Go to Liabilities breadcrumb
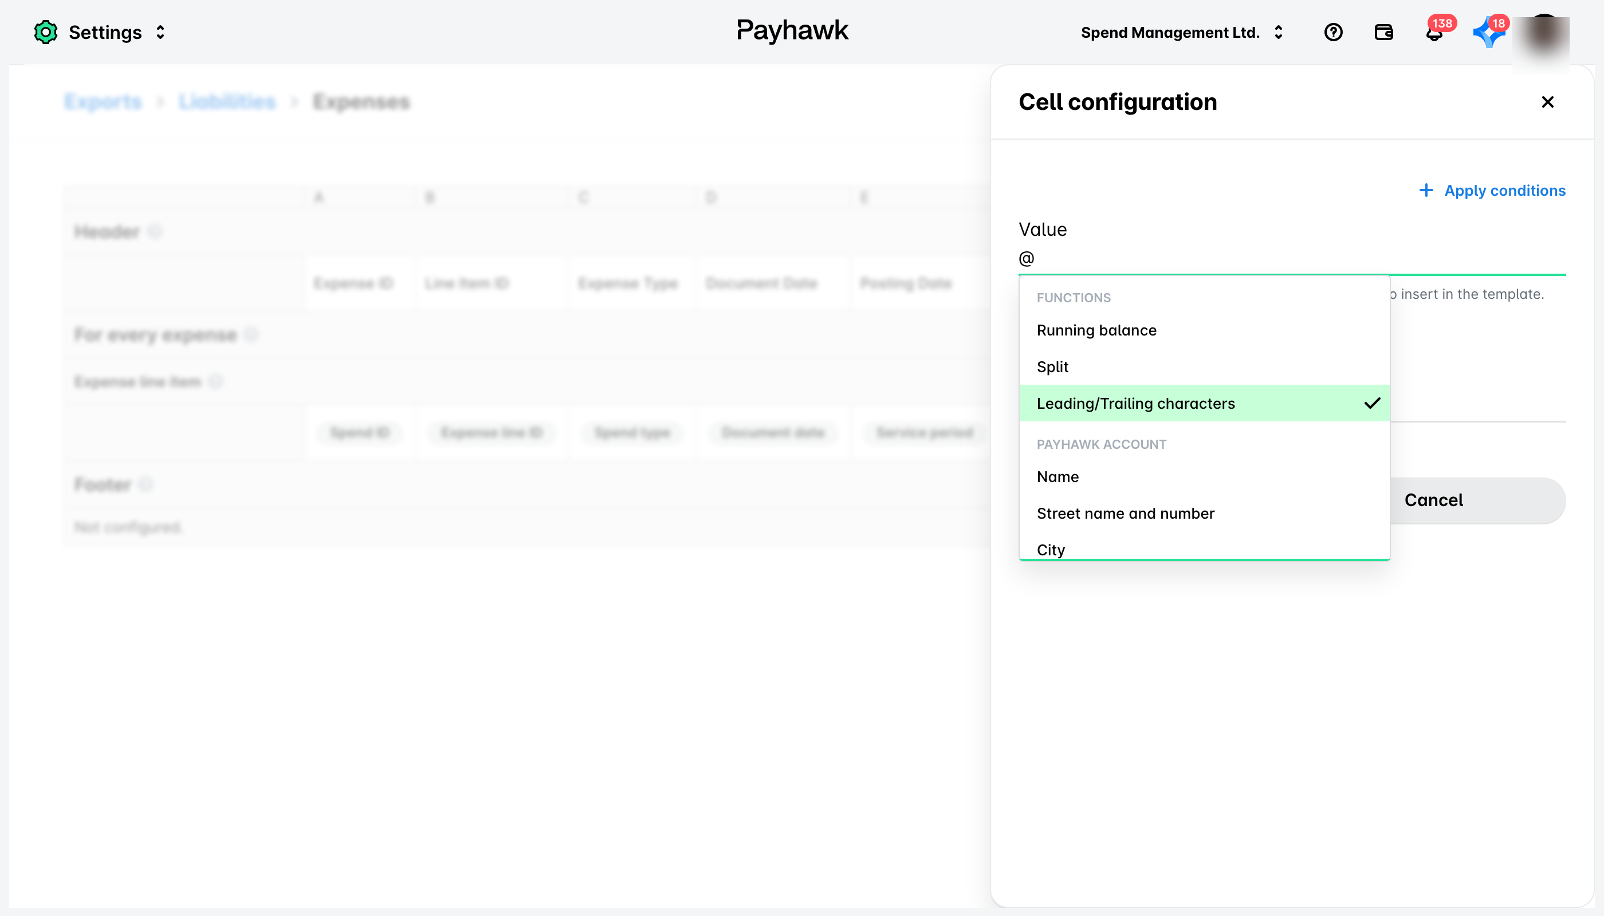 [227, 102]
